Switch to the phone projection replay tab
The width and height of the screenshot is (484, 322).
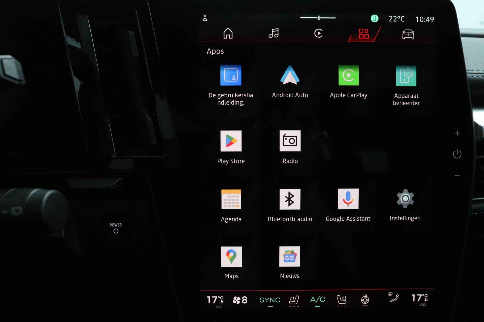[318, 33]
